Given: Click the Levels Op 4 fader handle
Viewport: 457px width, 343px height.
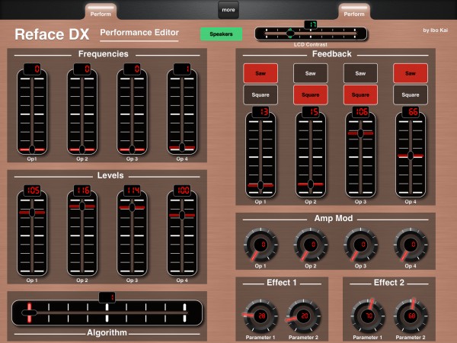Looking at the screenshot, I should click(182, 215).
